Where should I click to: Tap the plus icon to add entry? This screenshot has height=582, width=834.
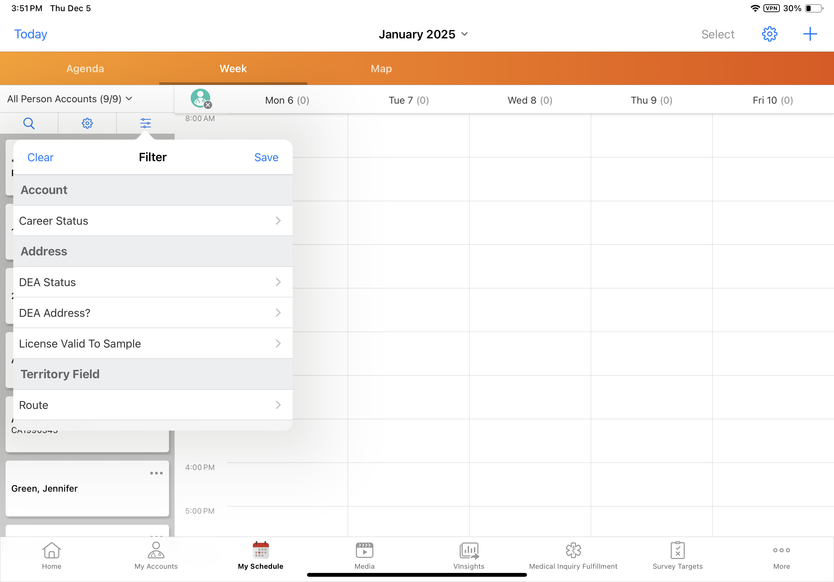pos(810,34)
